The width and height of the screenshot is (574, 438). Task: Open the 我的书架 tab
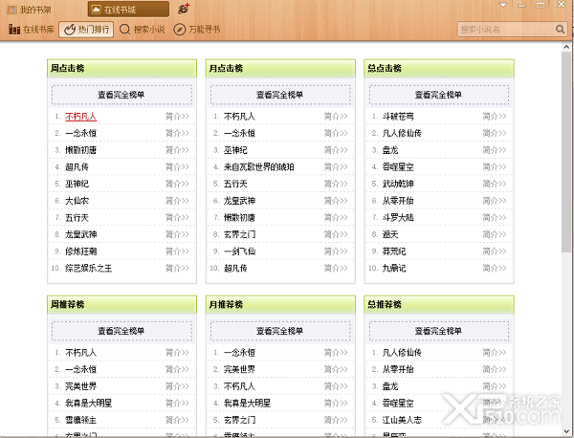(30, 10)
